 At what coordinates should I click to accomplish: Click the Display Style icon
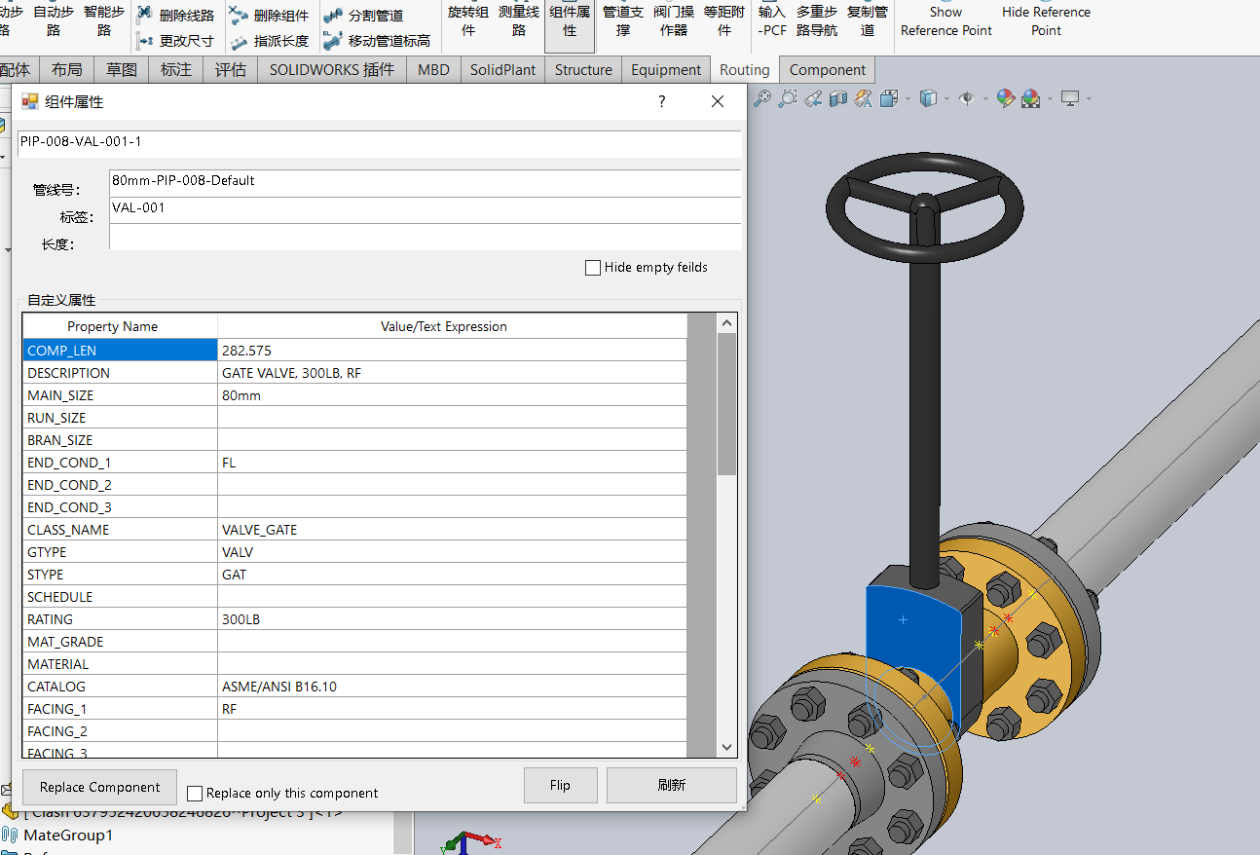pos(928,98)
